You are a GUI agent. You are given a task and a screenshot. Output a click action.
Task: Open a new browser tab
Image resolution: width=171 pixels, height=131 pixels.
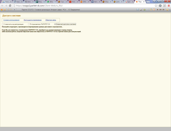pos(148,2)
